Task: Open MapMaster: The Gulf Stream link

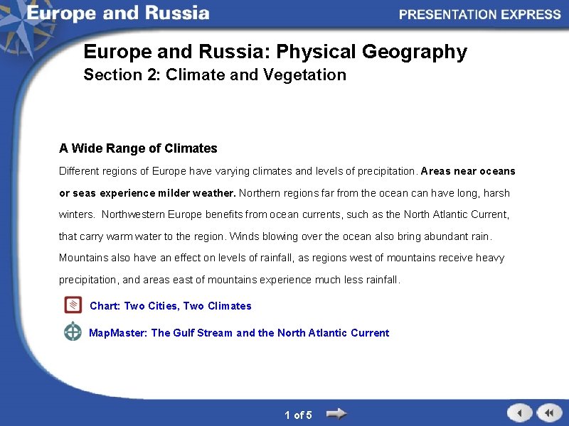Action: tap(240, 332)
